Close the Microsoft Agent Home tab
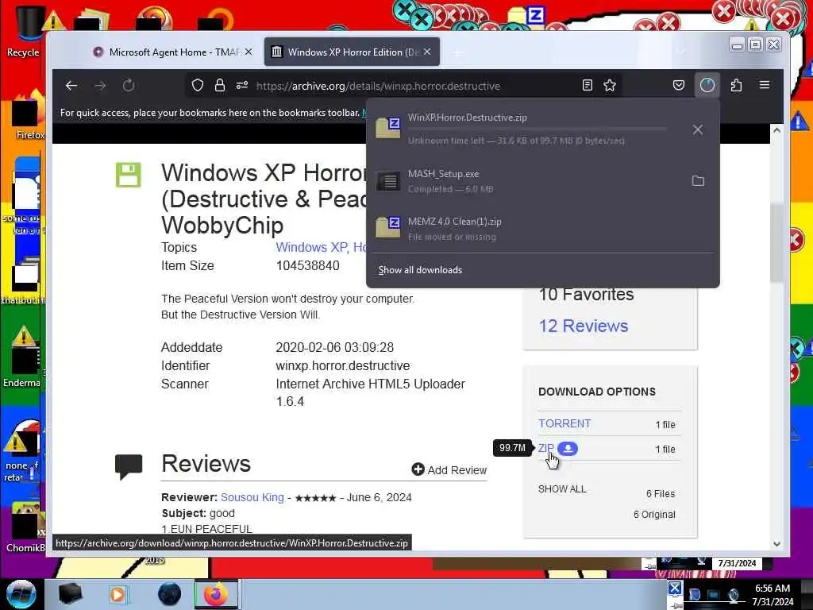The height and width of the screenshot is (610, 813). (249, 52)
